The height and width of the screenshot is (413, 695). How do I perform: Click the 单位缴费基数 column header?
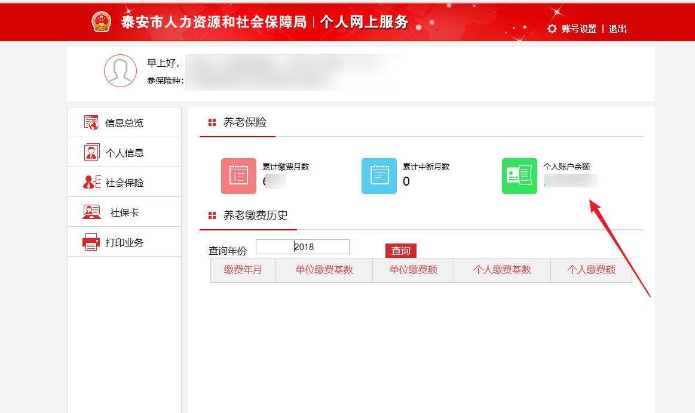[x=323, y=270]
